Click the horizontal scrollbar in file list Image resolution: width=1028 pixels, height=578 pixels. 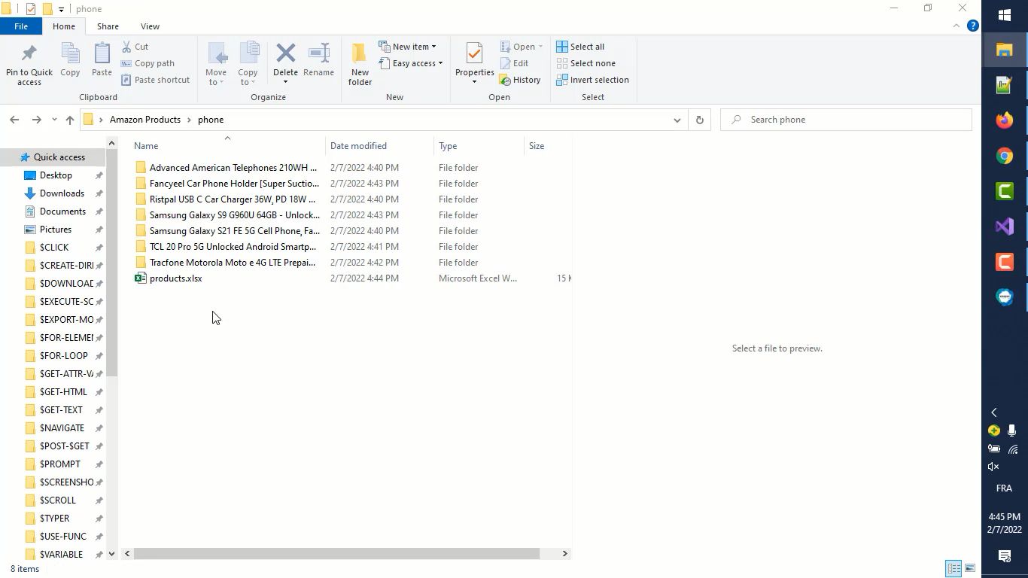tap(336, 554)
